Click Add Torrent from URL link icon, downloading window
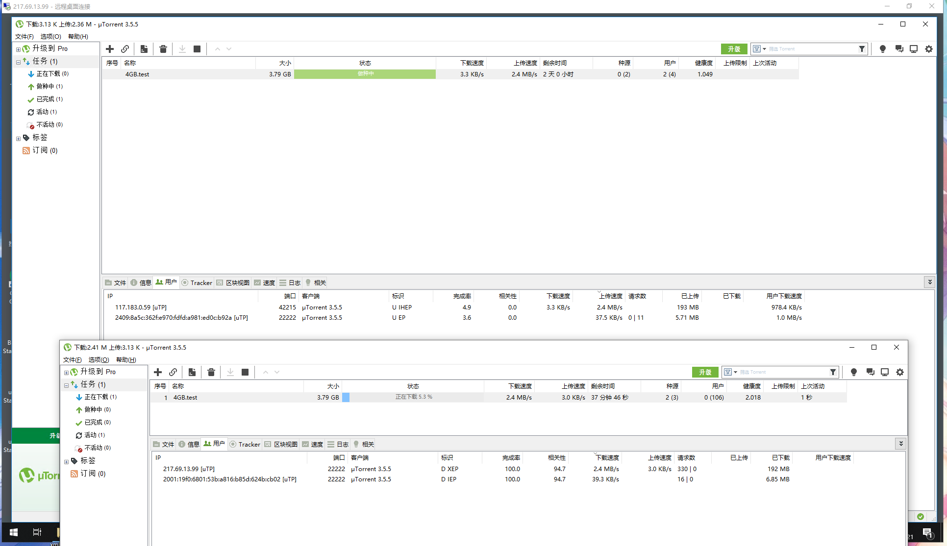Image resolution: width=947 pixels, height=546 pixels. point(173,372)
